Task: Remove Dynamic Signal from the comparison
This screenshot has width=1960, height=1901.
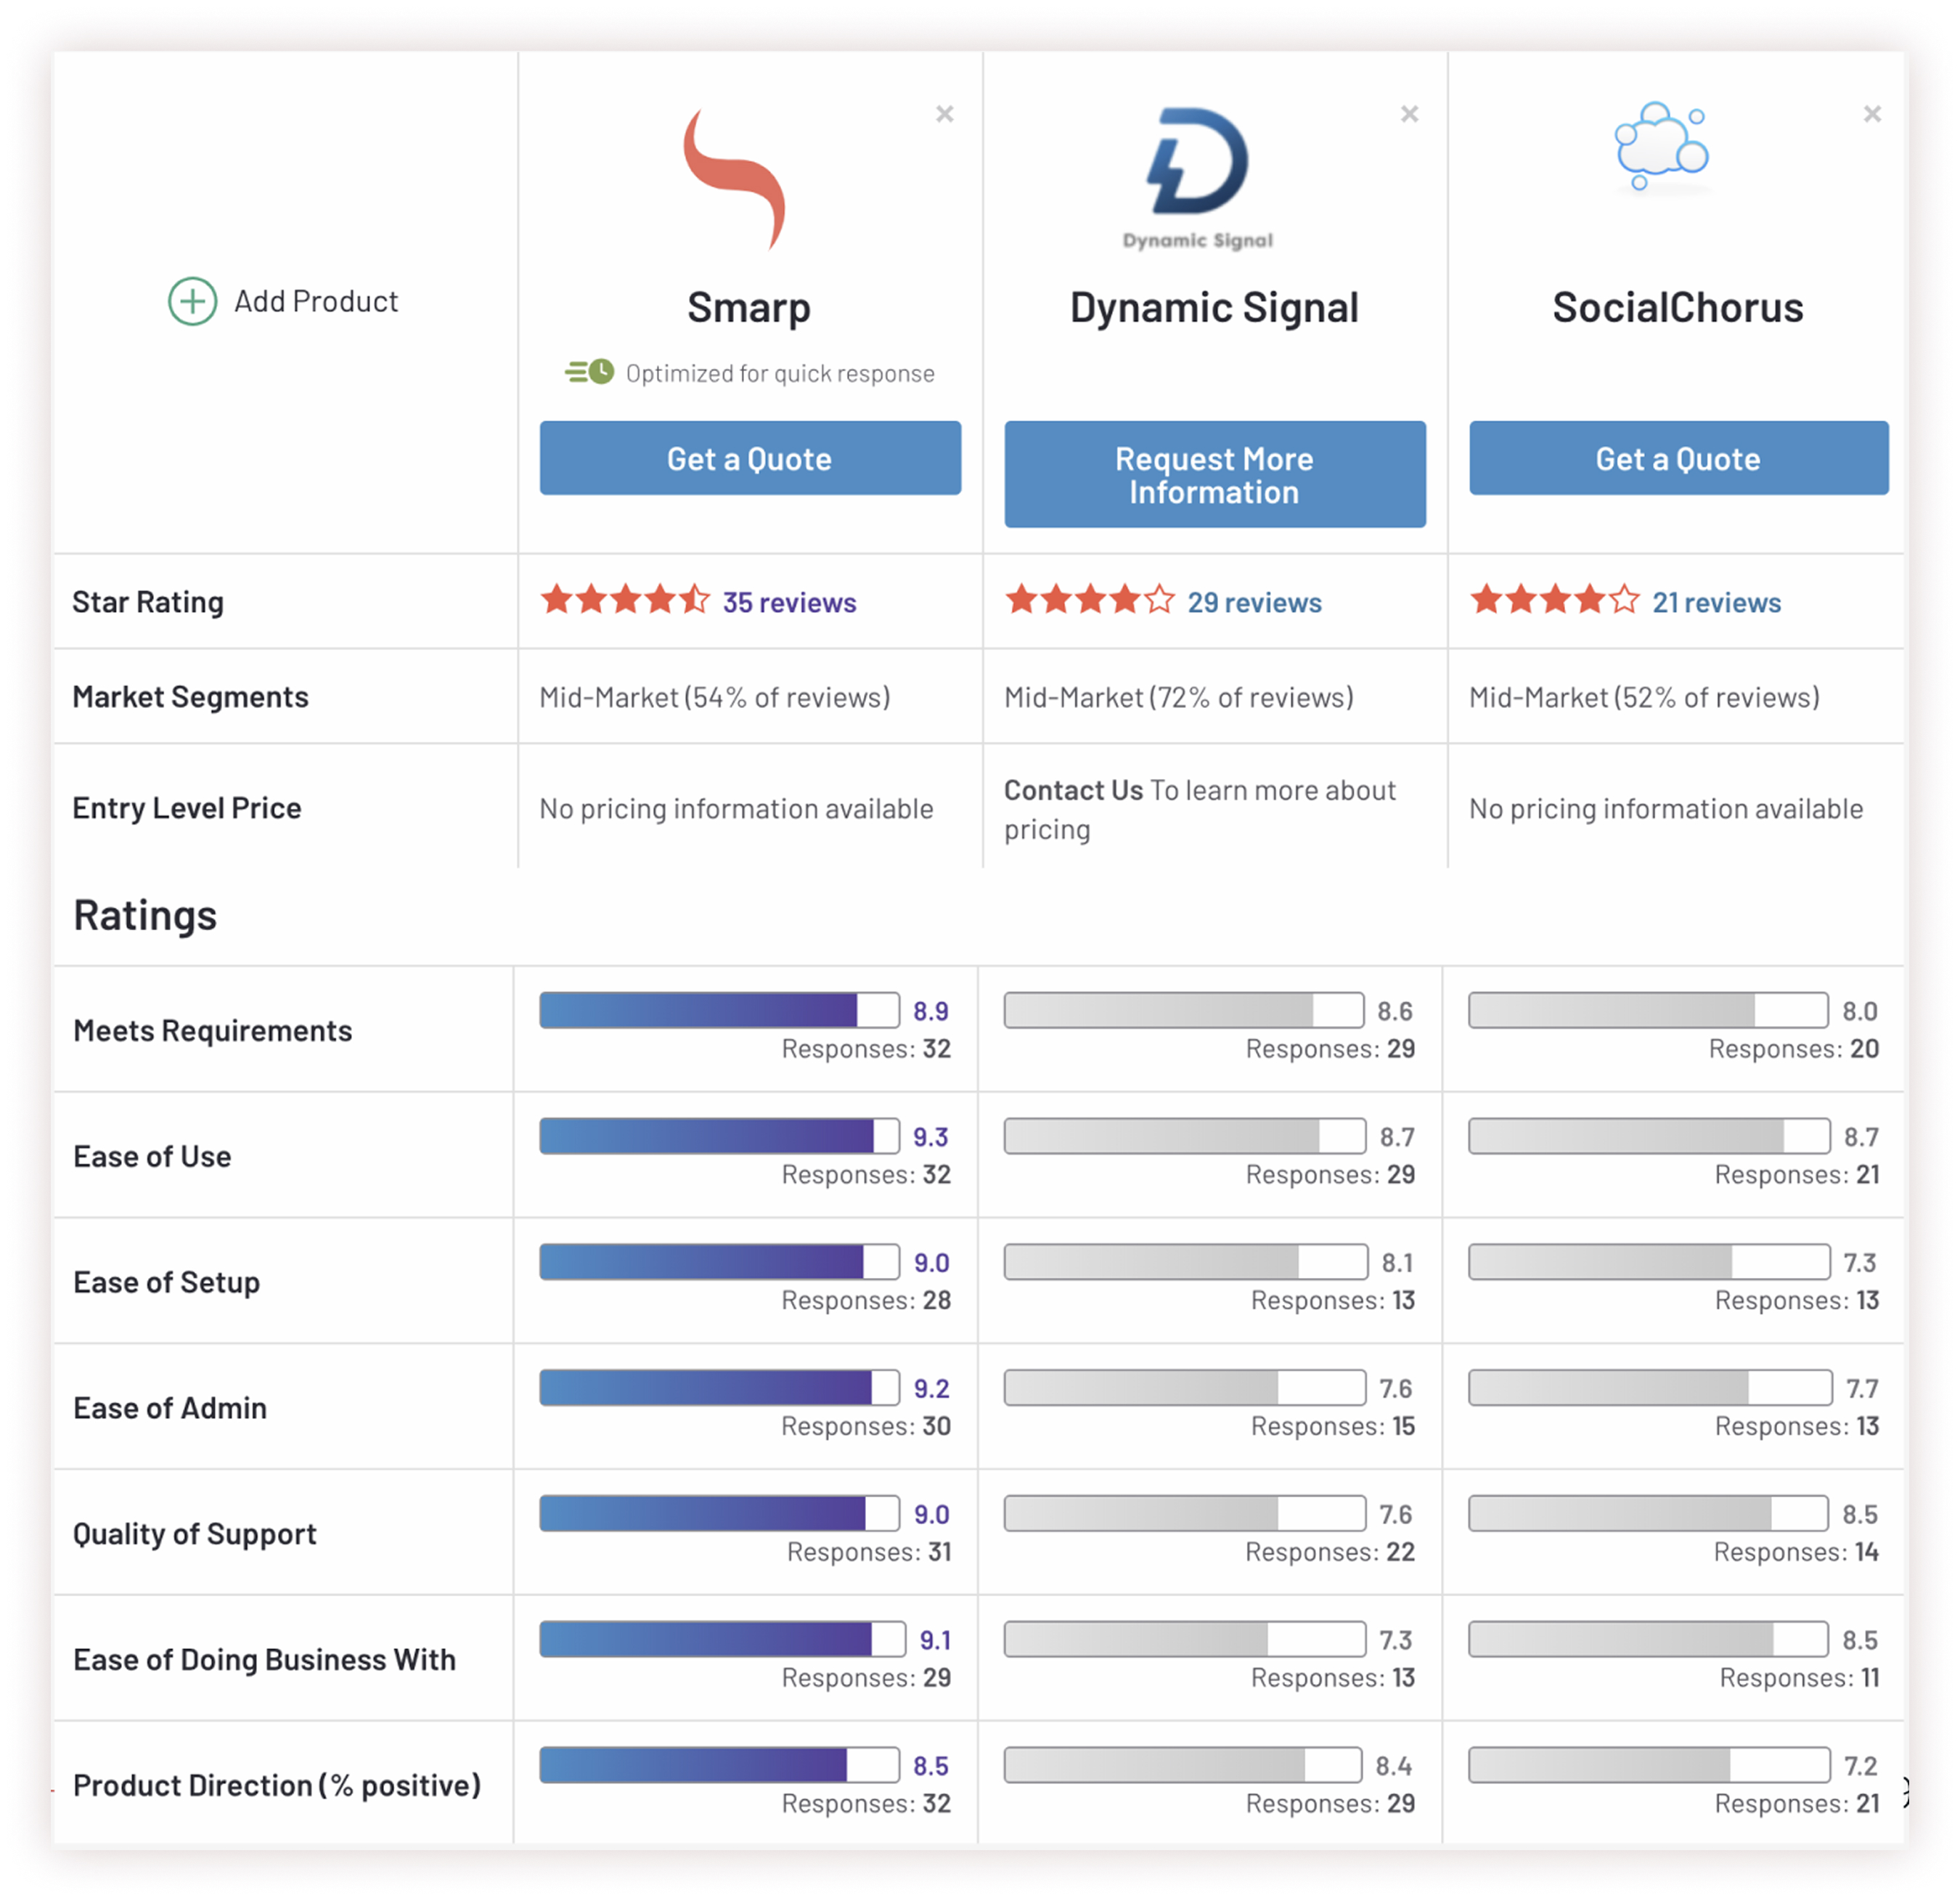Action: pos(1409,114)
